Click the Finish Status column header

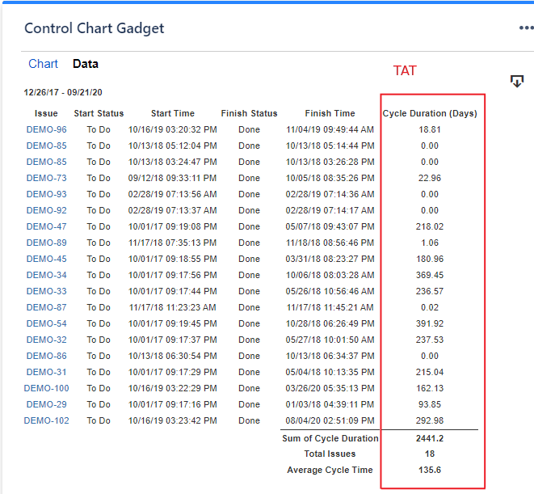[x=249, y=113]
